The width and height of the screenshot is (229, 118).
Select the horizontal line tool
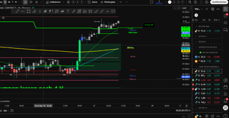[108, 11]
